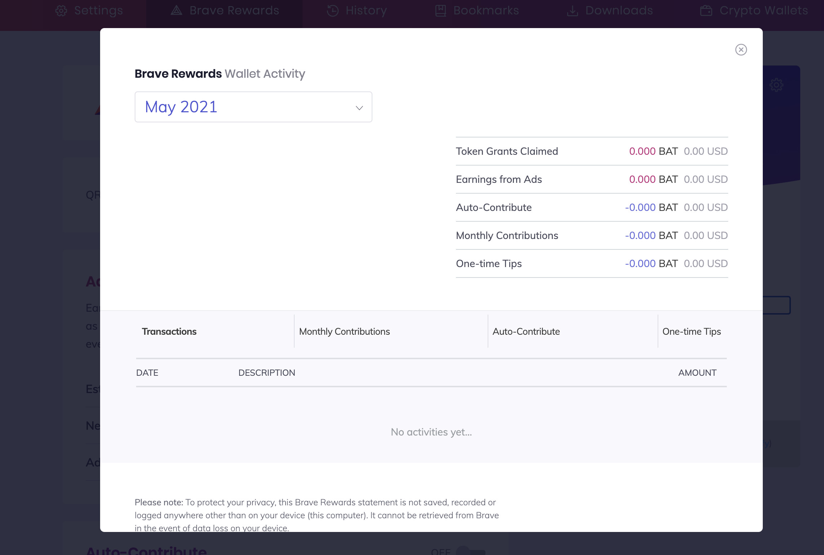Open Downloads in top navigation

pyautogui.click(x=609, y=10)
